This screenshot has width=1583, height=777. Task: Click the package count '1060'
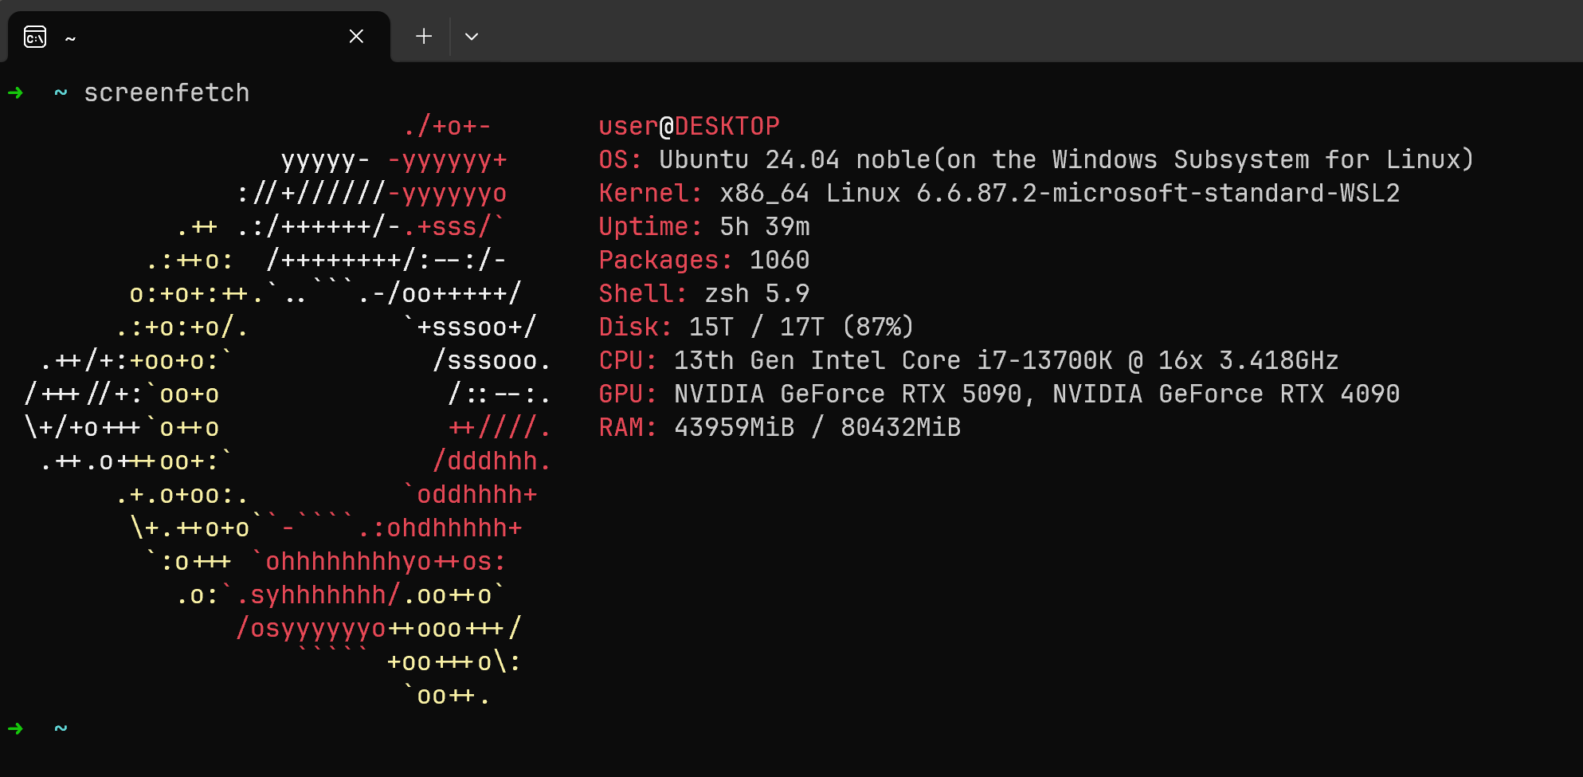(779, 261)
